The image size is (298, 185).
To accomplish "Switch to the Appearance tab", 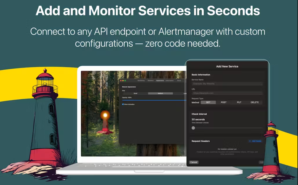I will click(x=160, y=81).
